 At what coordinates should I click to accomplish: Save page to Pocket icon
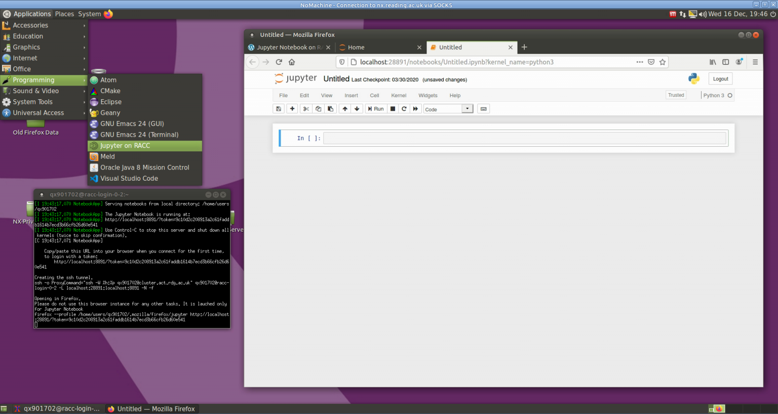tap(651, 62)
